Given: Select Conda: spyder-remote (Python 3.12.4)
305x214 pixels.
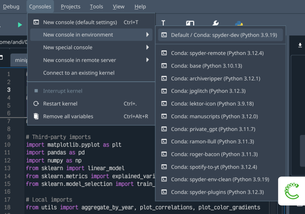Looking at the screenshot, I should click(x=220, y=53).
